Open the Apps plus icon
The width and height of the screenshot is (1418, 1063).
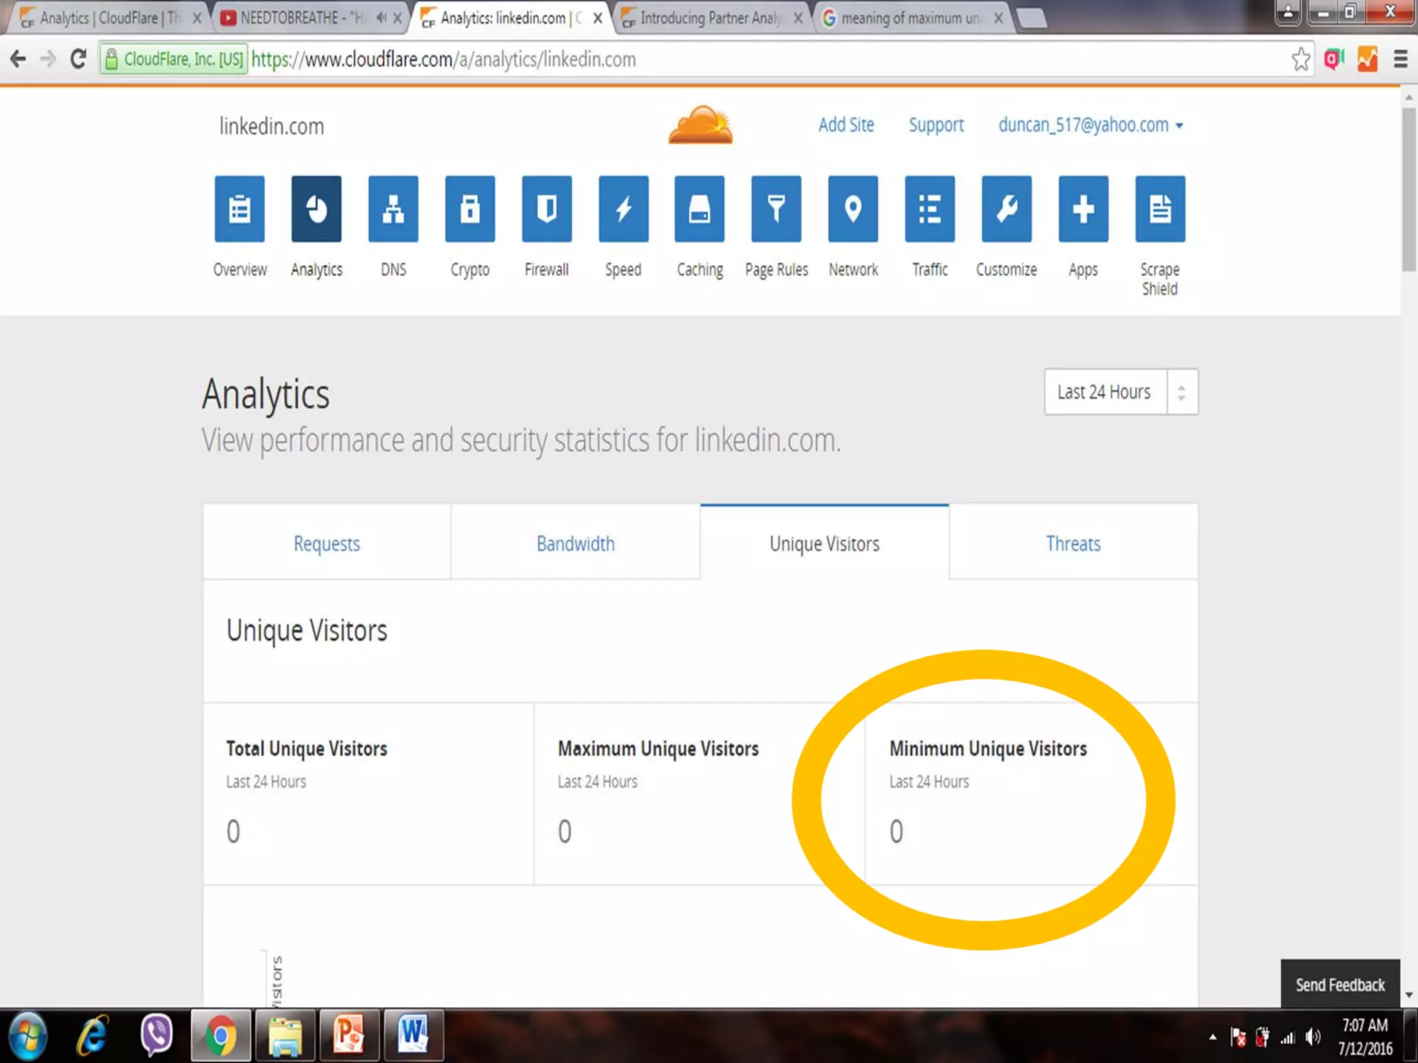point(1083,209)
